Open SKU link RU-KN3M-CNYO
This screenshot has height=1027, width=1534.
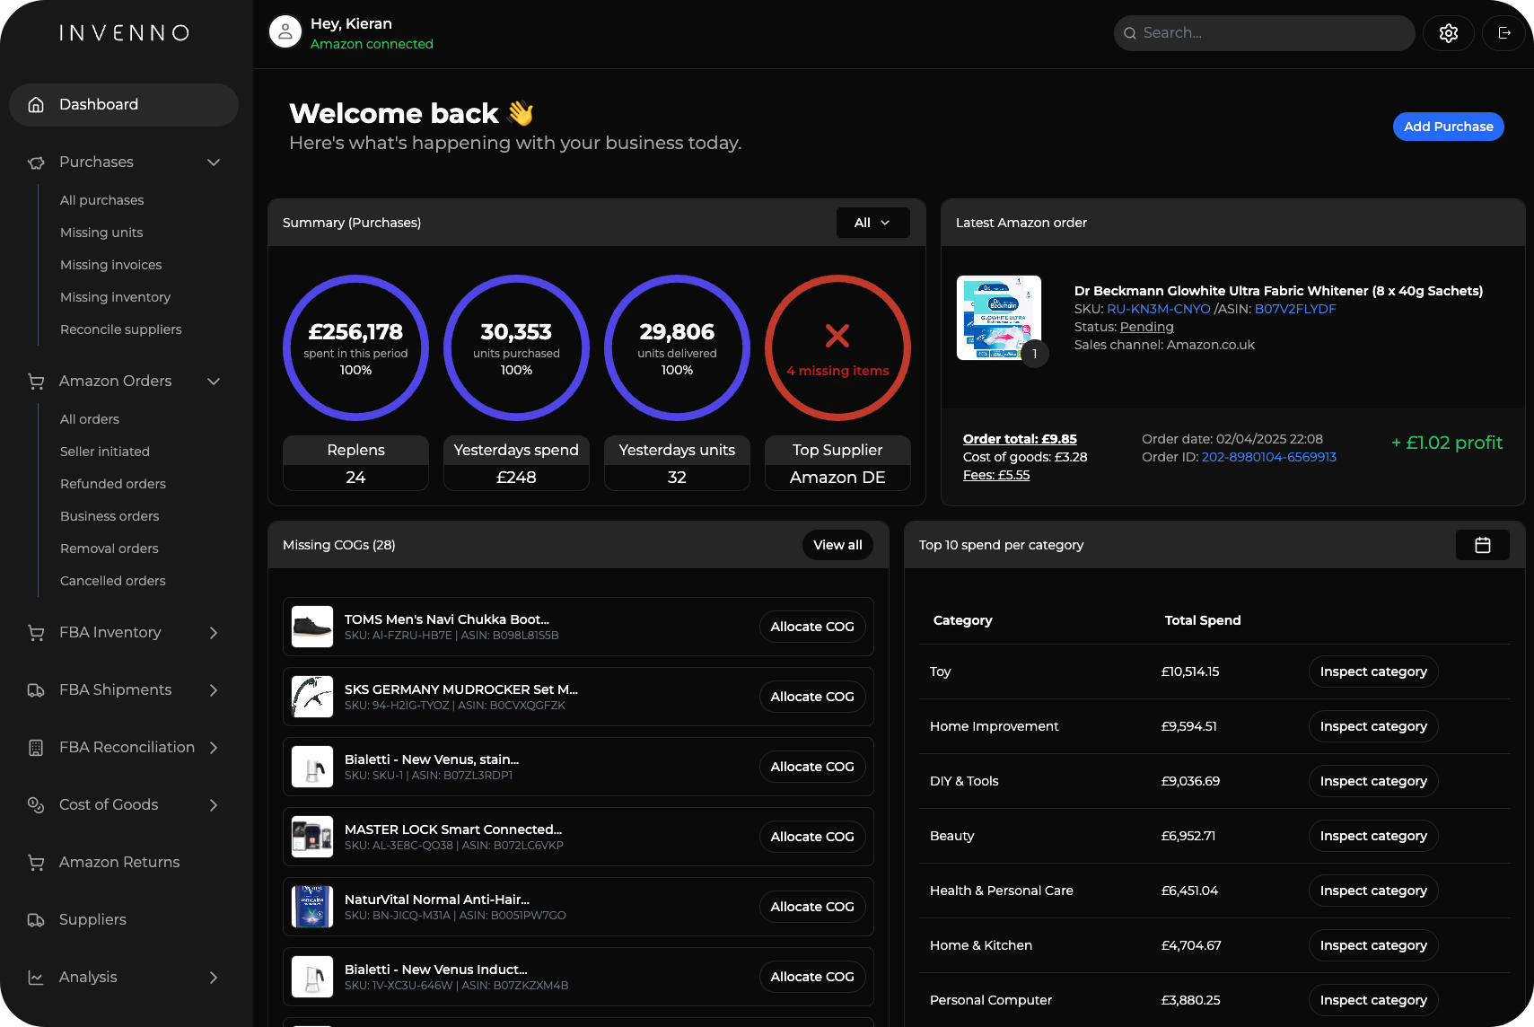pos(1159,309)
